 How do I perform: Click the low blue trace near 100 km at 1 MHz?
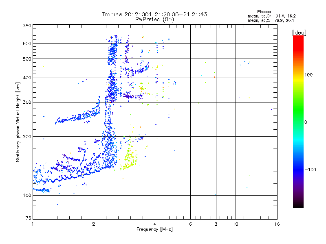tap(42, 190)
